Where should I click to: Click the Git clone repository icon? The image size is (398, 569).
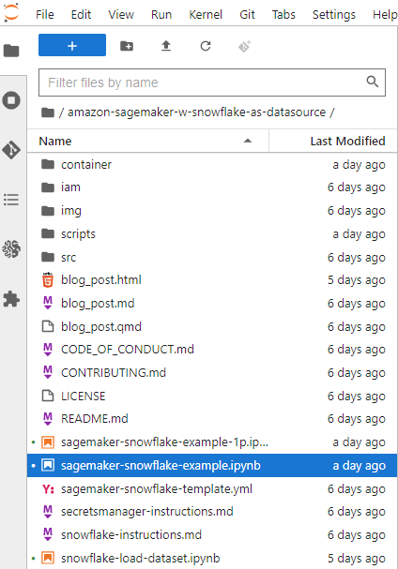pos(245,46)
